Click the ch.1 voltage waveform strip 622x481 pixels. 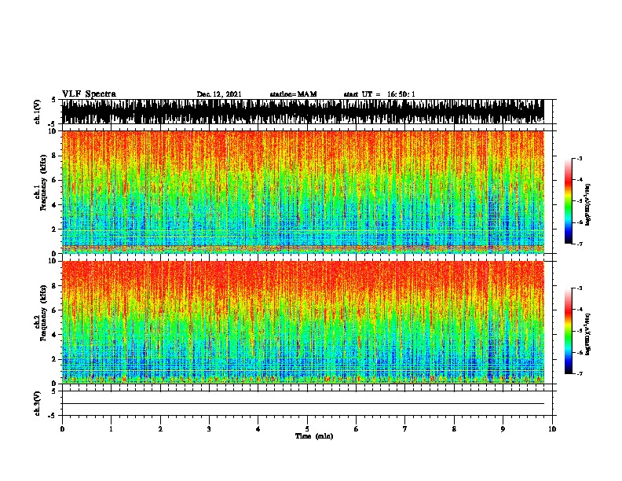pos(303,112)
